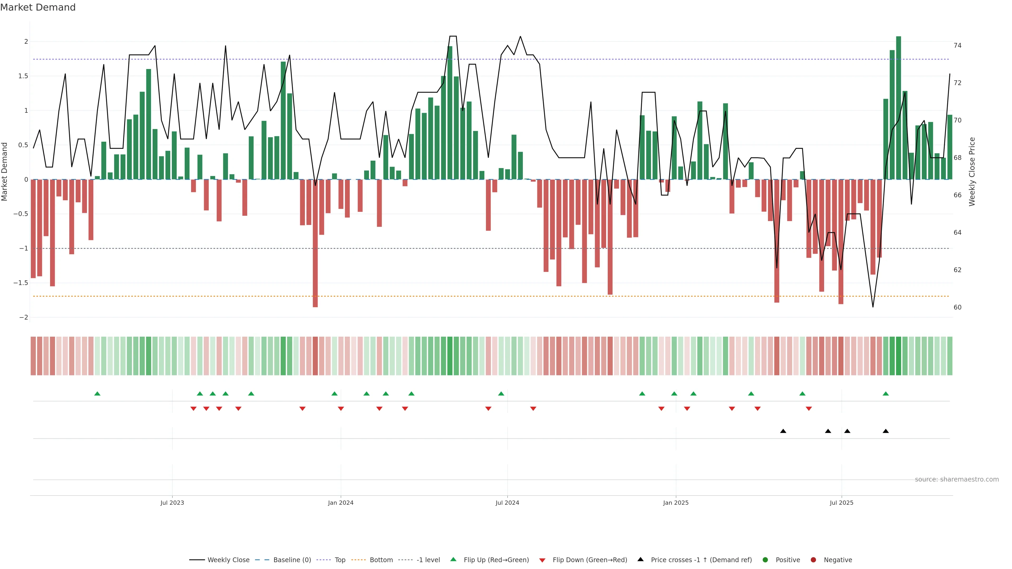The image size is (1012, 569).
Task: Click the Market Demand chart title
Action: point(38,7)
